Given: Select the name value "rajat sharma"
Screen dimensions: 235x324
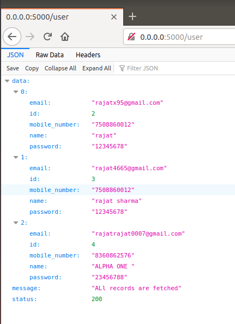Looking at the screenshot, I should [117, 201].
